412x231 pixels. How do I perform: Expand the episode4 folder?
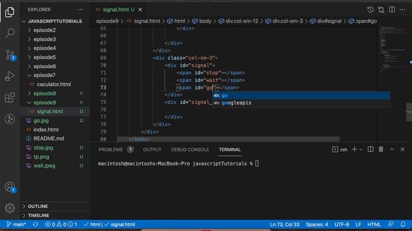(44, 48)
